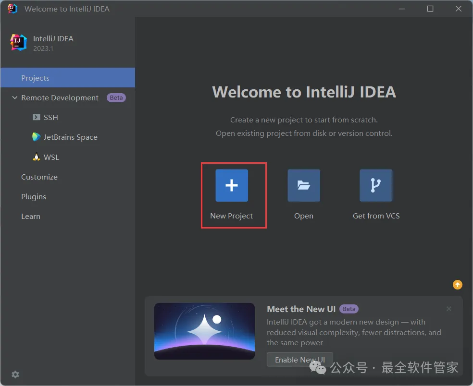Click the JetBrains Space logo icon
Screen dimensions: 473x386
point(36,137)
